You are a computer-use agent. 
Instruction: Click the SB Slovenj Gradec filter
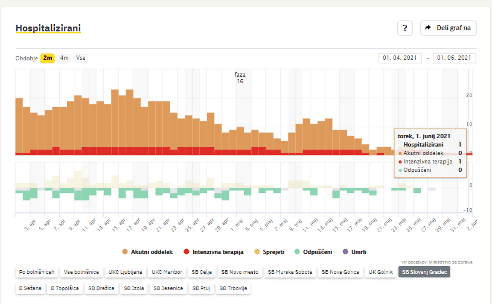pyautogui.click(x=424, y=272)
